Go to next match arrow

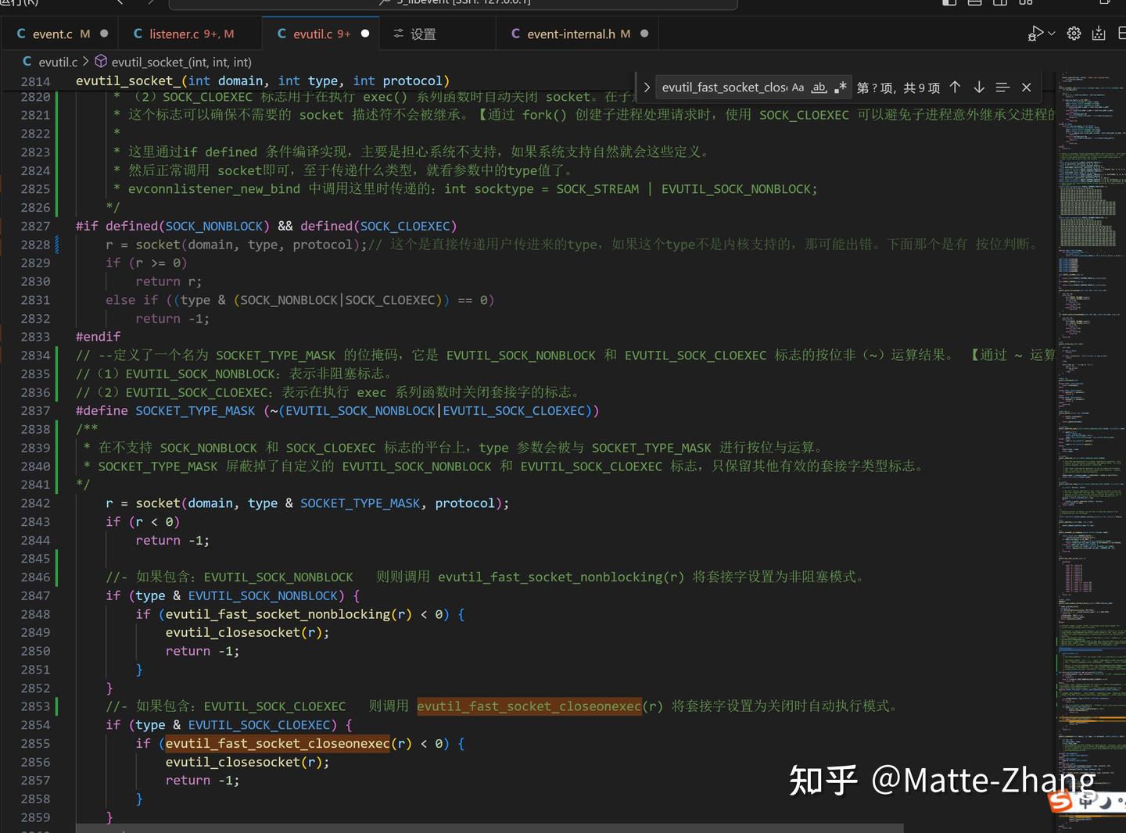point(979,88)
